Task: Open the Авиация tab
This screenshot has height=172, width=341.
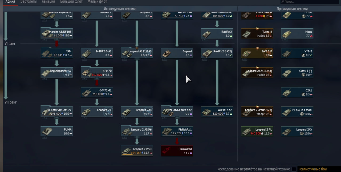Action: click(48, 2)
